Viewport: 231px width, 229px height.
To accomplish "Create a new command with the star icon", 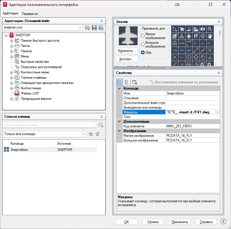I will 97,134.
